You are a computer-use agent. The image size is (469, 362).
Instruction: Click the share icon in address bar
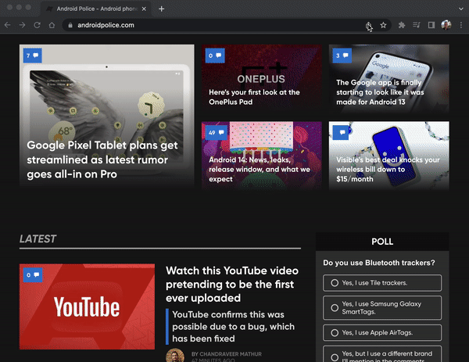coord(368,26)
